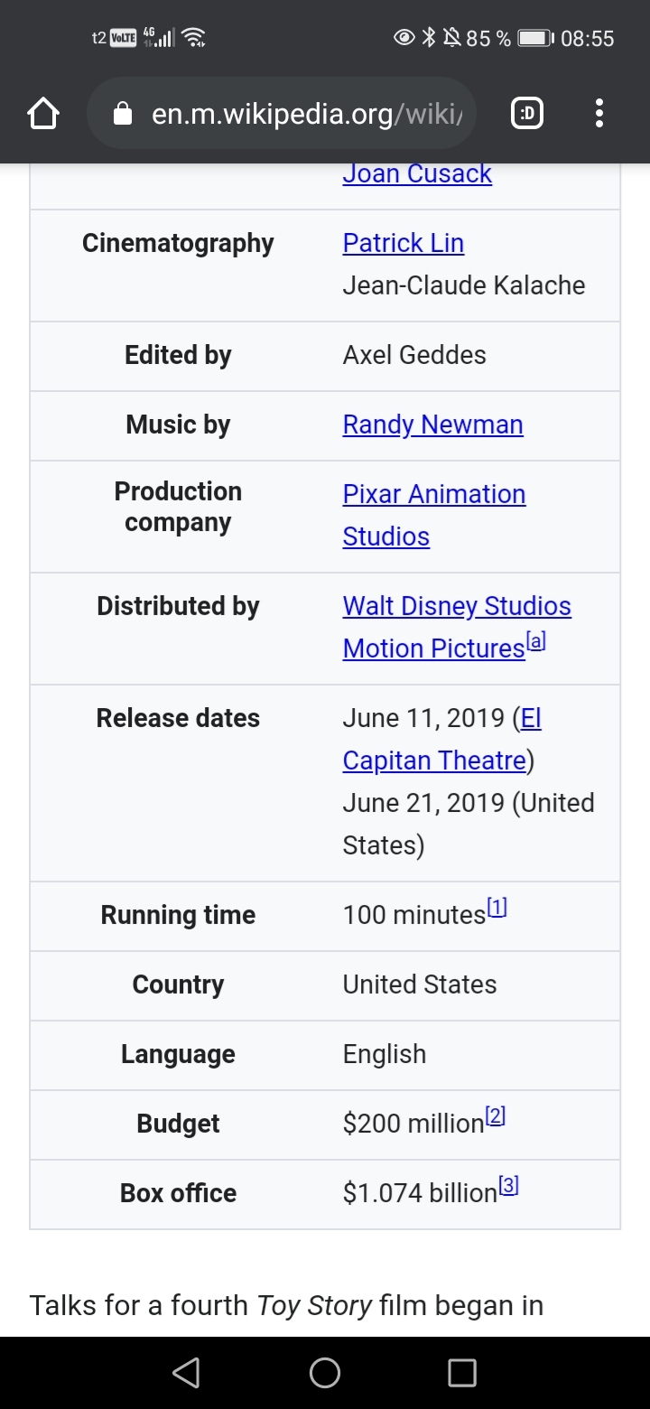Tap reference [3] beside box office
This screenshot has height=1409, width=650.
(x=509, y=1187)
